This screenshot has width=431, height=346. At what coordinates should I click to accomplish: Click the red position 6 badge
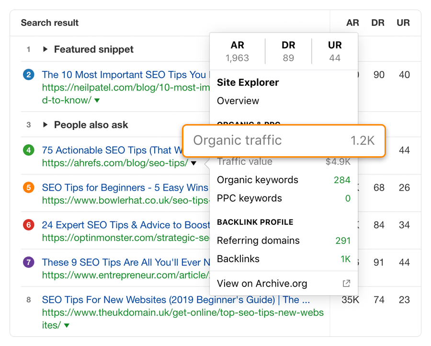(x=29, y=225)
